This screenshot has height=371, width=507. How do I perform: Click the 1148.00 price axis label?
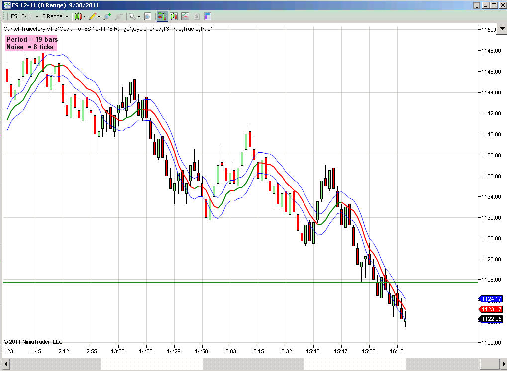pos(491,51)
